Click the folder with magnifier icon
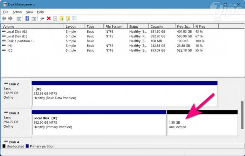This screenshot has height=156, width=245. 68,19
